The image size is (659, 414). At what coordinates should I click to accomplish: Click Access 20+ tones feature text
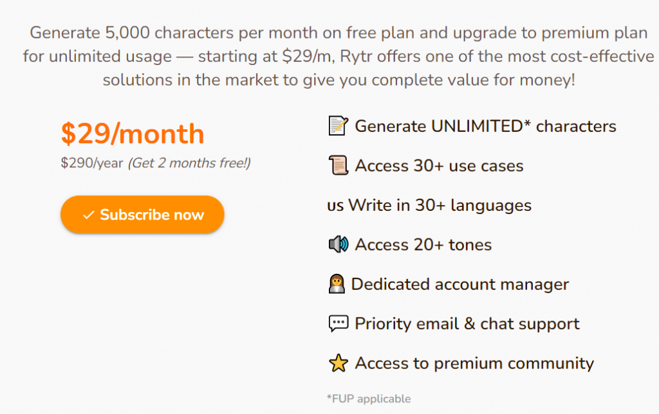423,245
